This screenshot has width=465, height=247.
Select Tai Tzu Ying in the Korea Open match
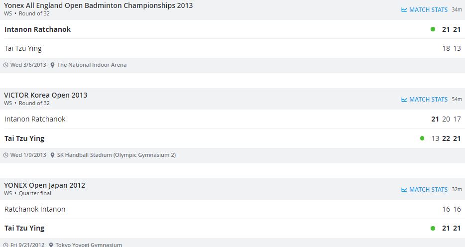pyautogui.click(x=24, y=138)
